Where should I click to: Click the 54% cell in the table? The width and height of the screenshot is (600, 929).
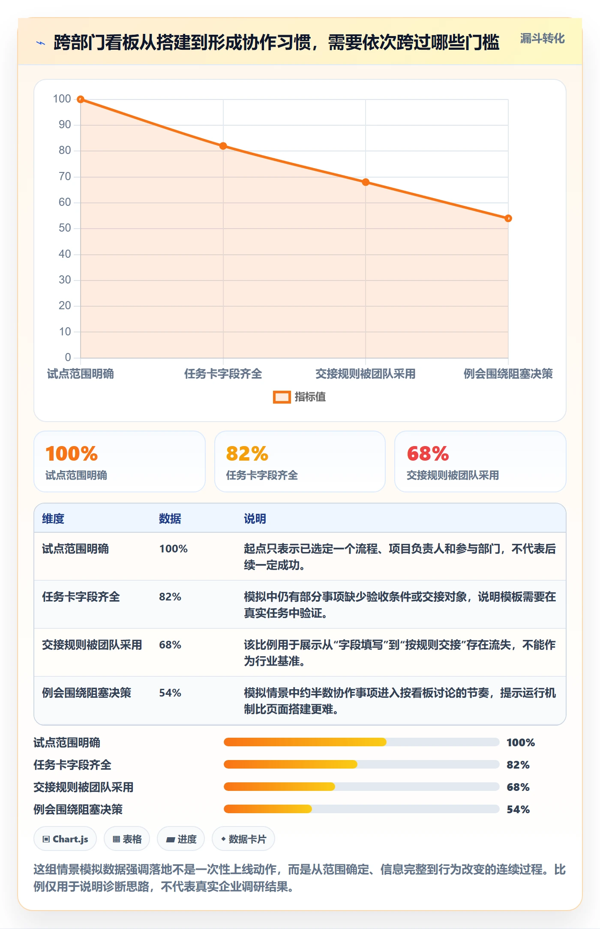pyautogui.click(x=170, y=693)
